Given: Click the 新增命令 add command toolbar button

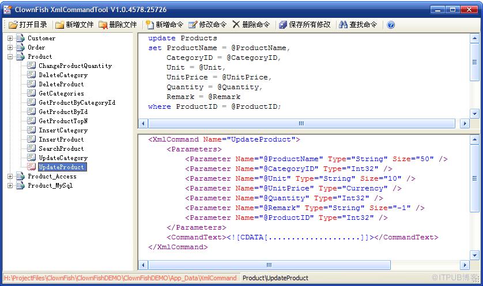Looking at the screenshot, I should pos(164,25).
